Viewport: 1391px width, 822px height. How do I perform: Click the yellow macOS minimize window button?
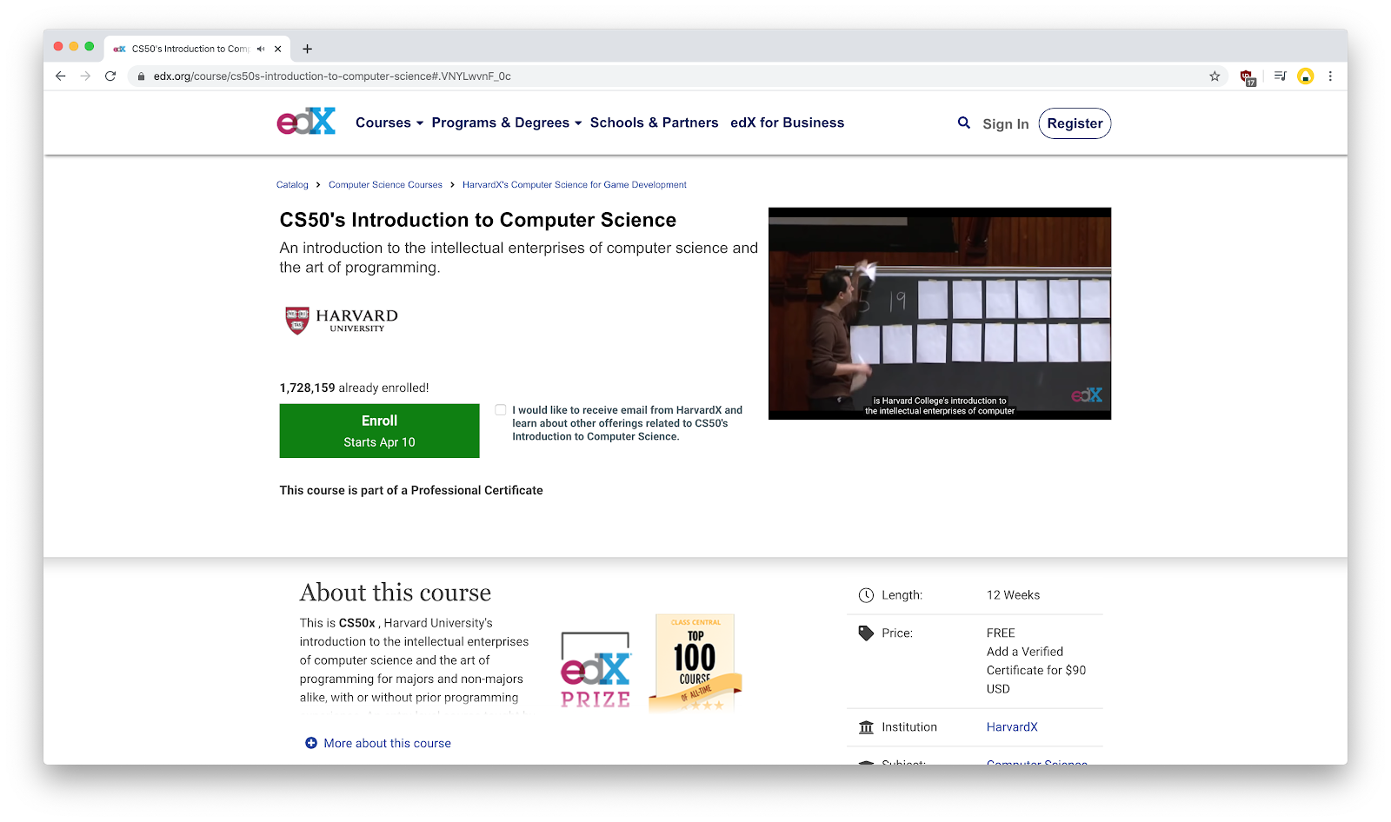(74, 46)
